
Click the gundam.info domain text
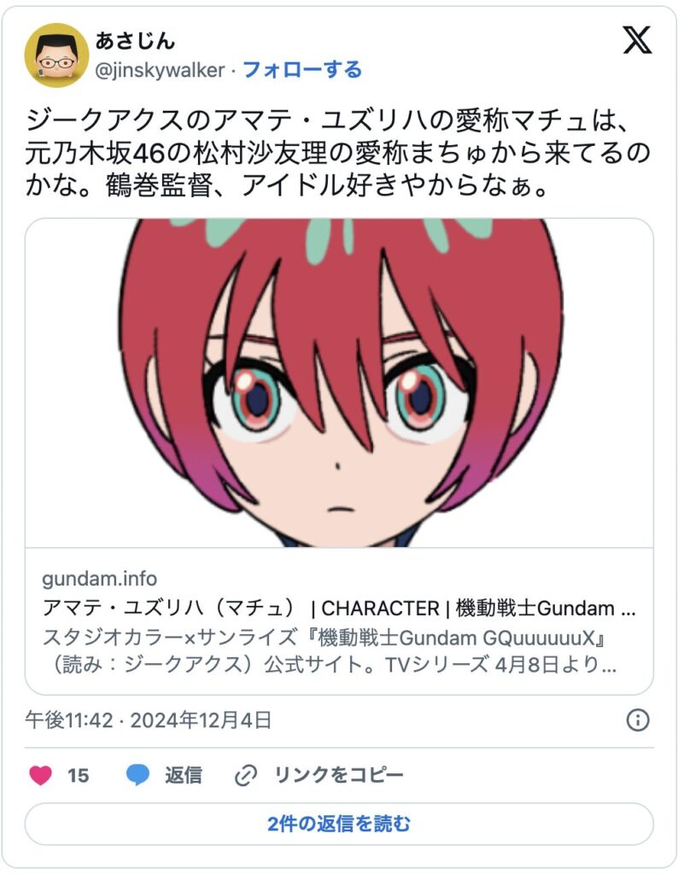(x=100, y=579)
